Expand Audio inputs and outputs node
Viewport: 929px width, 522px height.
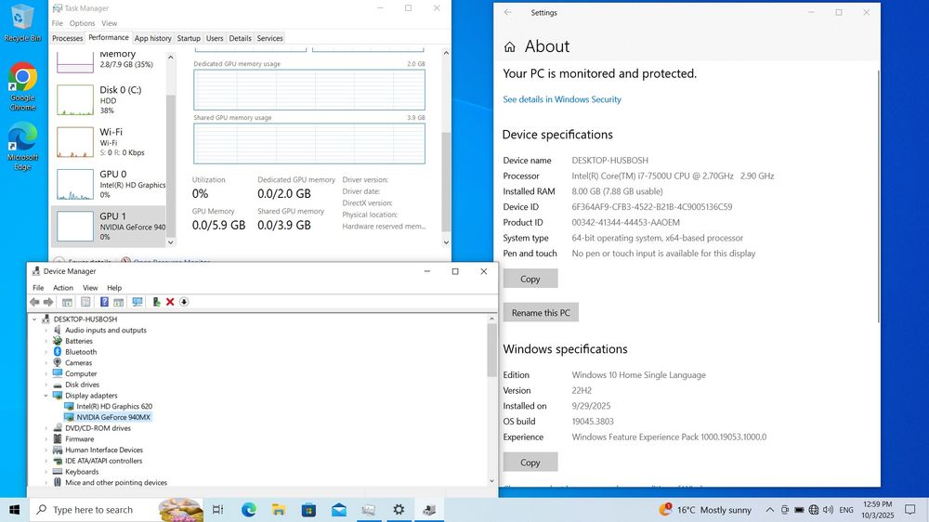(46, 331)
